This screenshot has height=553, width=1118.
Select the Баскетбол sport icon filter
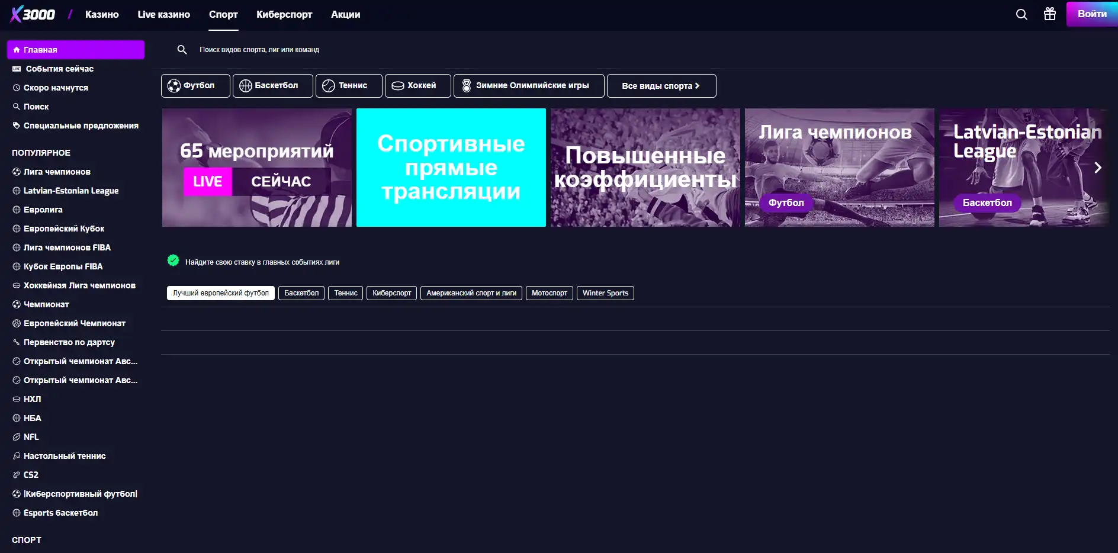[x=272, y=85]
